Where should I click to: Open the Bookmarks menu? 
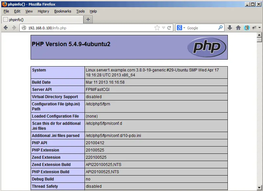(x=62, y=11)
